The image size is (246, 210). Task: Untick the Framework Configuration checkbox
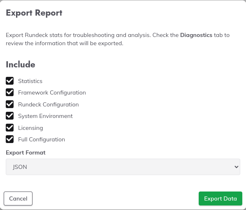pyautogui.click(x=10, y=92)
